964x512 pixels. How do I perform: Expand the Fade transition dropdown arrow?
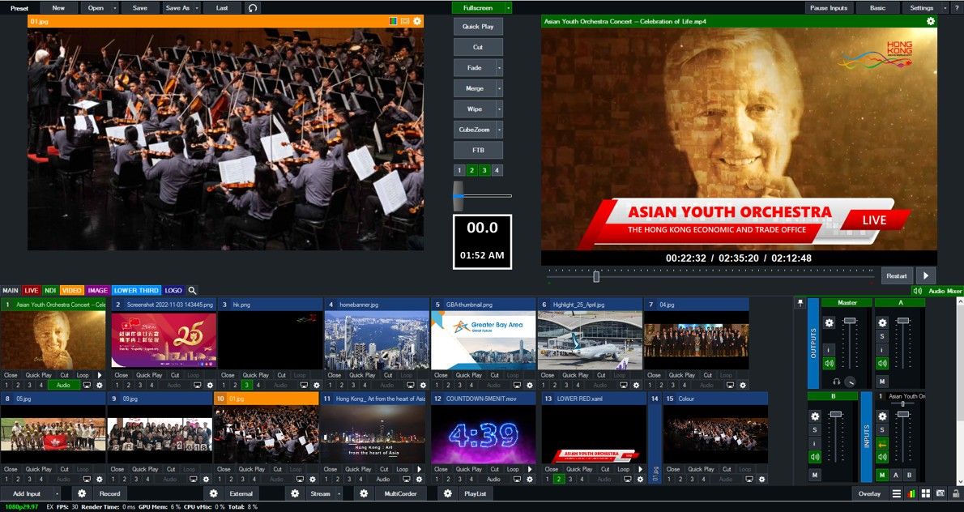(x=499, y=68)
